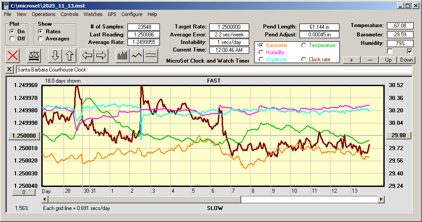
Task: Click the plus (+) button
Action: coord(351,60)
